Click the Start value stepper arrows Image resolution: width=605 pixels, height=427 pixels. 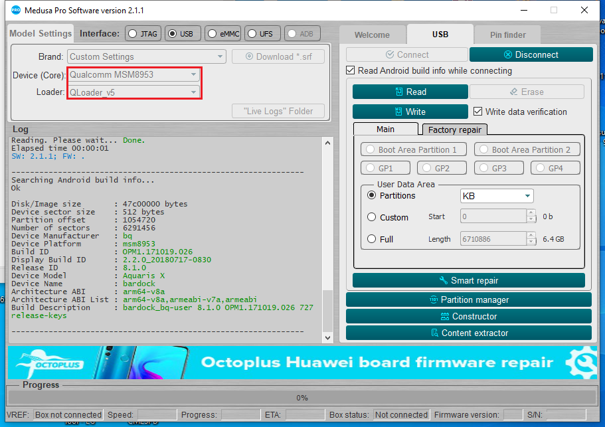531,216
